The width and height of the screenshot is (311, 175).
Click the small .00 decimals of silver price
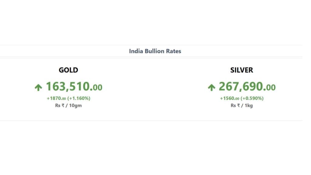[270, 88]
